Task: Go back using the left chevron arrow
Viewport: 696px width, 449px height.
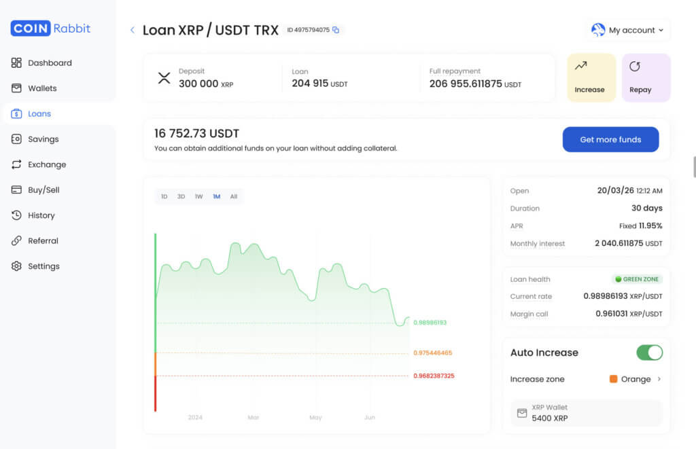Action: point(132,30)
